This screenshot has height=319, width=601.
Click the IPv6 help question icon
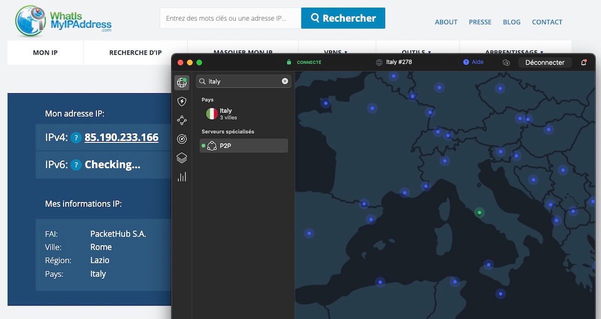pyautogui.click(x=76, y=165)
